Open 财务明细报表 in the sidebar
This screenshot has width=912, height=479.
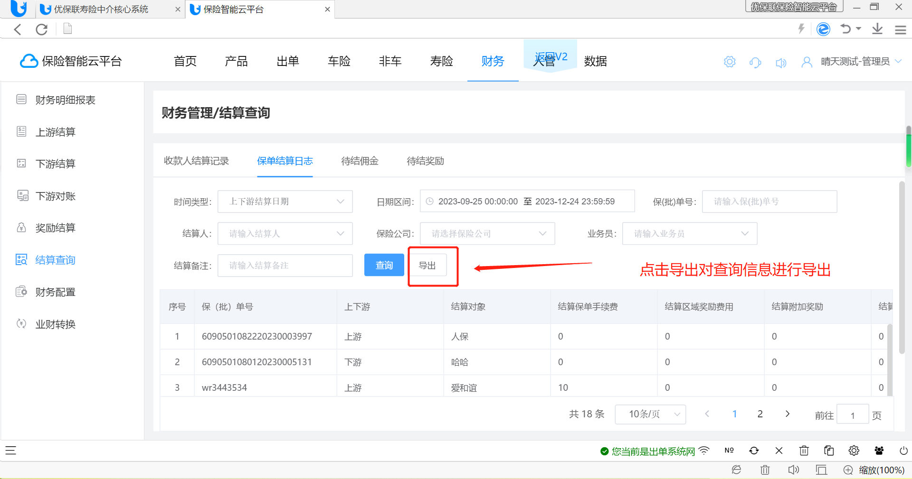66,100
